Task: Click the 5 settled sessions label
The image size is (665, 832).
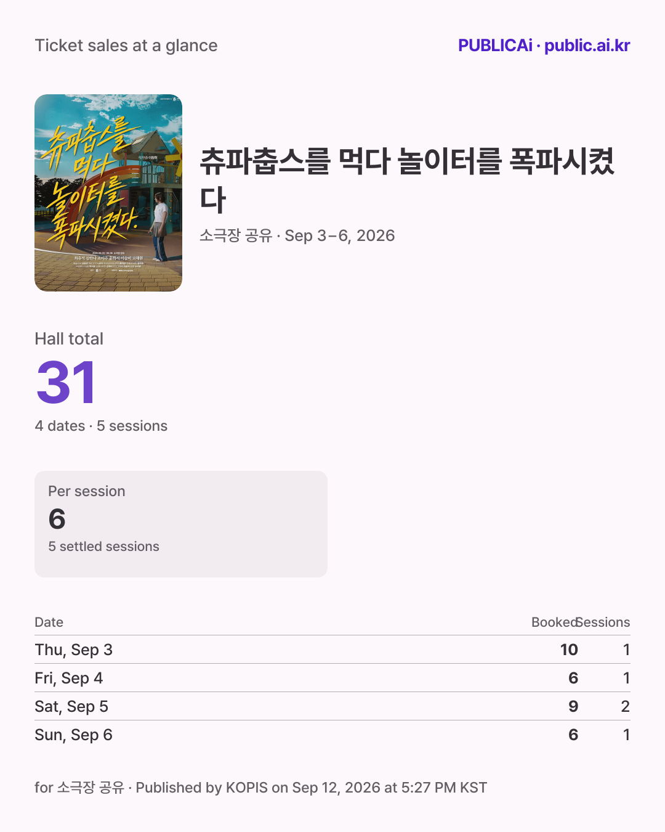Action: (103, 546)
